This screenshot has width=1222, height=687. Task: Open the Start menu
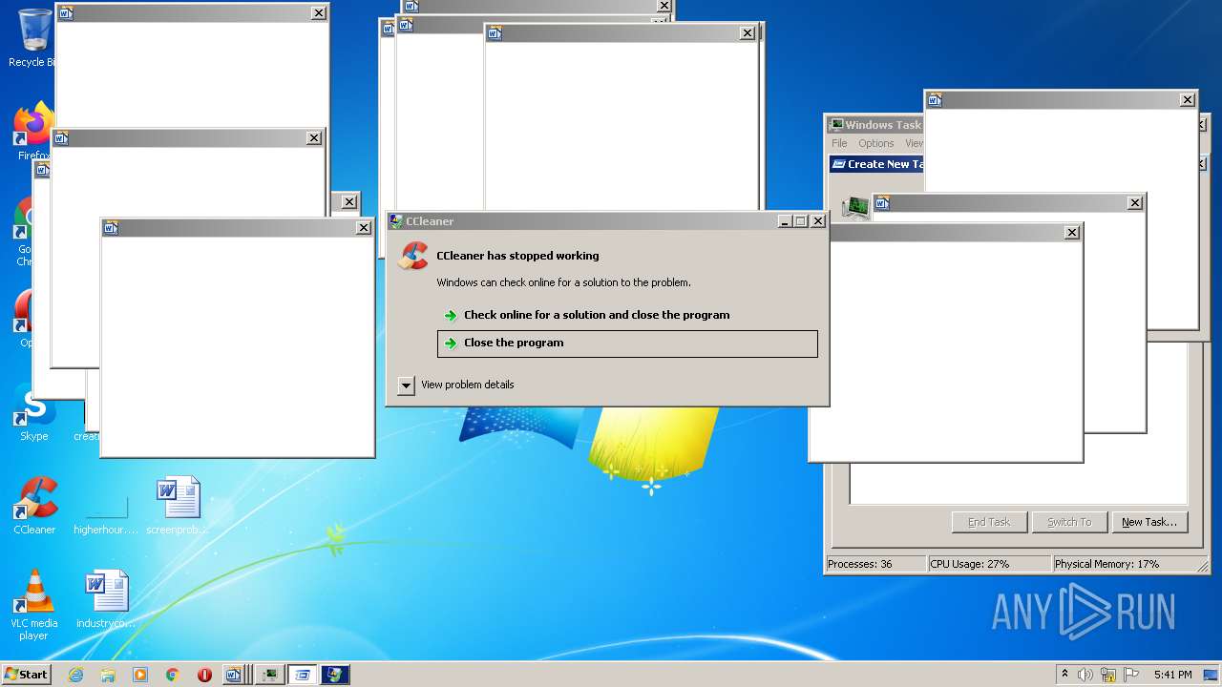click(26, 675)
